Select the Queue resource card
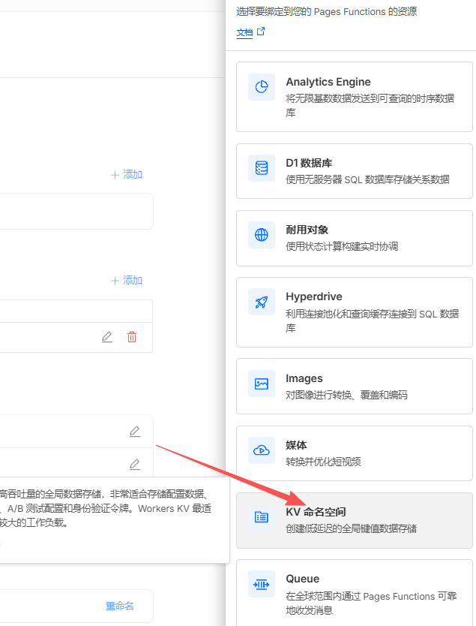The image size is (476, 626). point(355,593)
